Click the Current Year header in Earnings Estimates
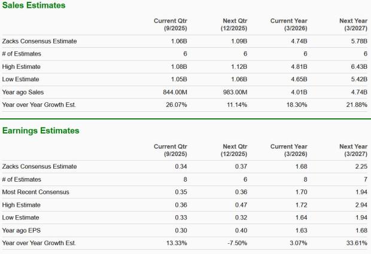The width and height of the screenshot is (371, 254). coord(288,149)
